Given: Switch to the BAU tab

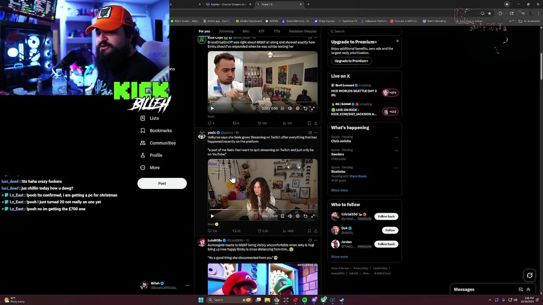Looking at the screenshot, I should click(x=246, y=31).
